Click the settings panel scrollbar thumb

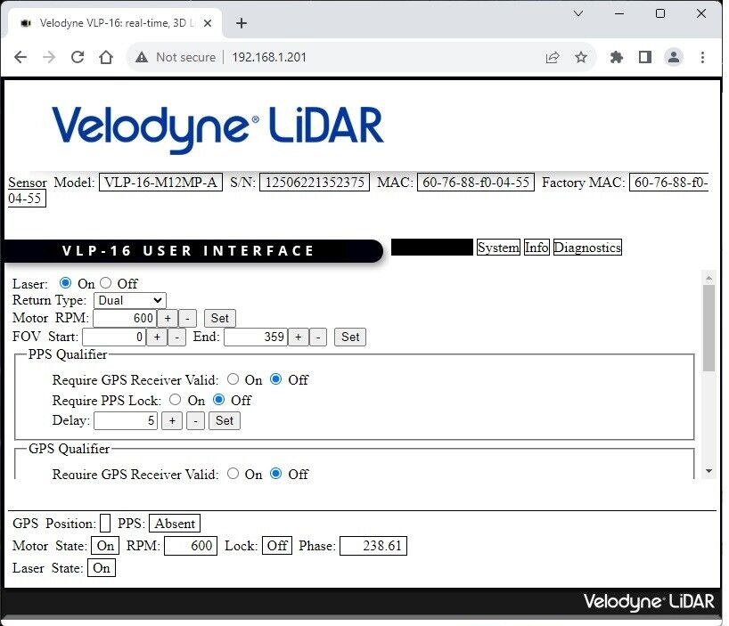click(x=709, y=328)
